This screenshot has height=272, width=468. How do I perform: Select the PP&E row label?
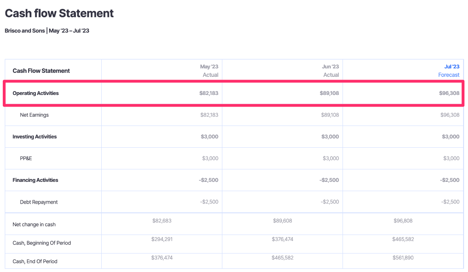[x=26, y=158]
